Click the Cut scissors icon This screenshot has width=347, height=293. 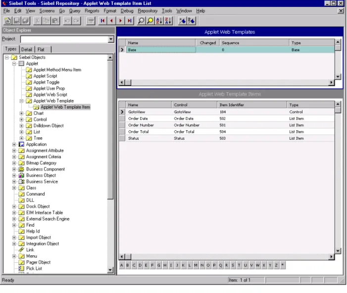37,21
